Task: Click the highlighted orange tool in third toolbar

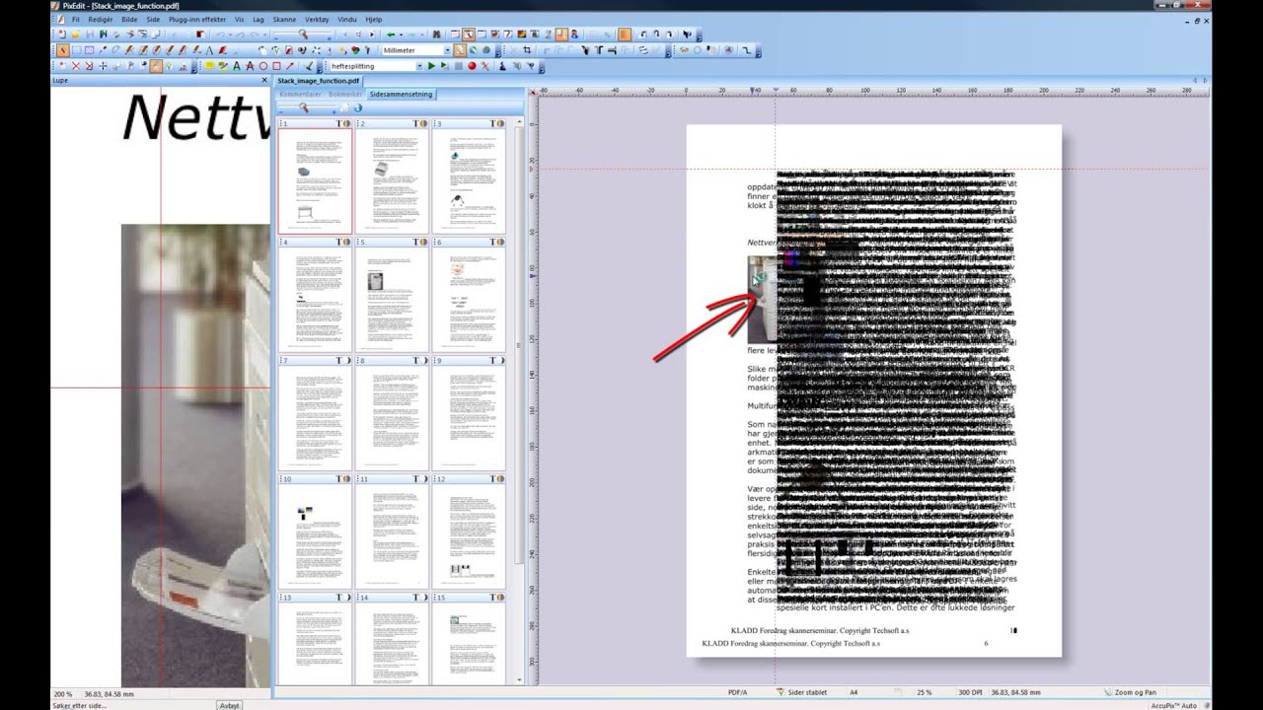Action: coord(156,66)
